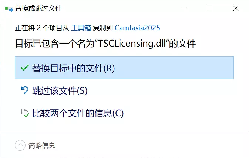Screen dimensions: 249x158
Task: Close the 替换或跳过文件 dialog
Action: (236, 8)
